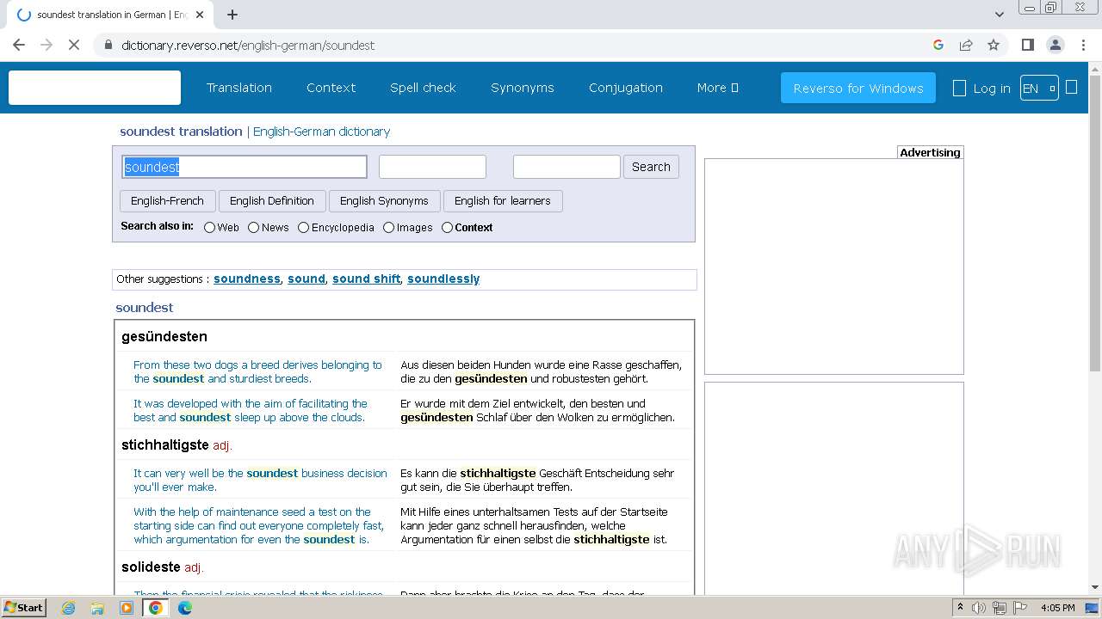Open Google lens icon in address bar
Viewport: 1102px width, 619px height.
click(938, 45)
